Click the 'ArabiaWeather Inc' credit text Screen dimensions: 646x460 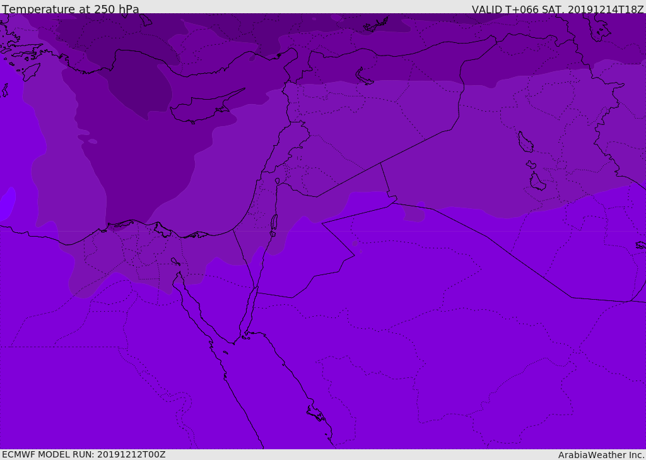coord(601,455)
